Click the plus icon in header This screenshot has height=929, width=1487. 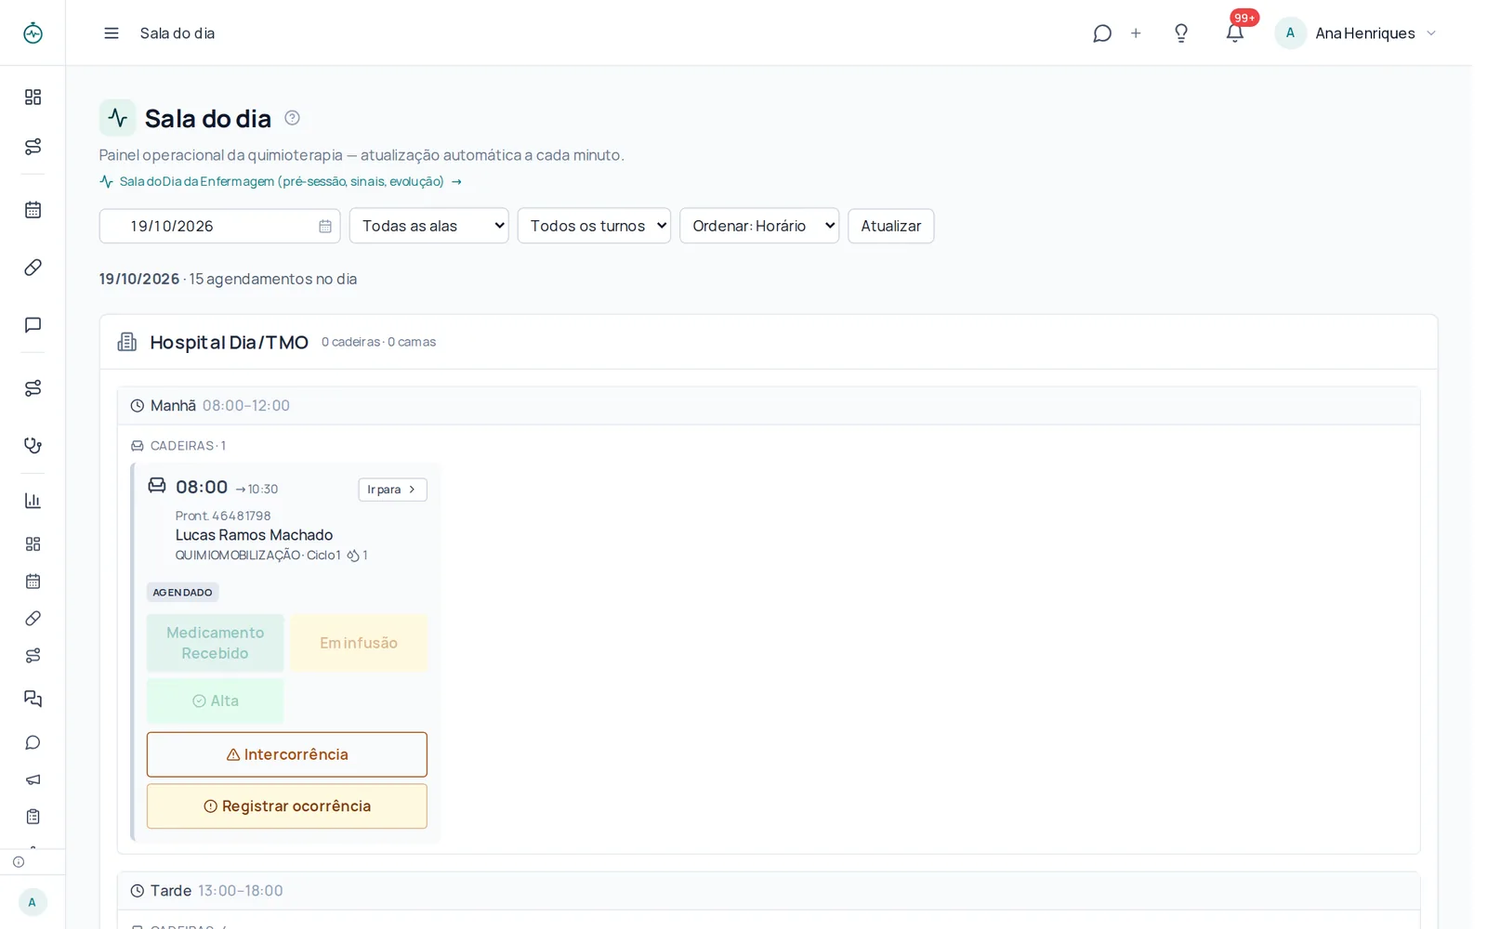[1136, 33]
